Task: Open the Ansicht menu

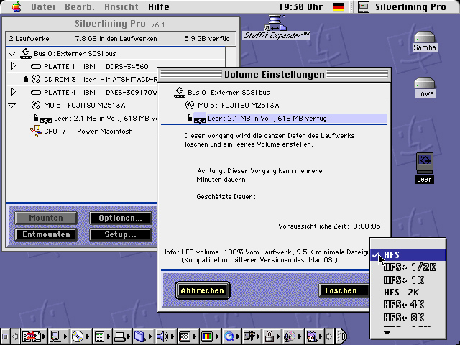Action: (x=121, y=6)
